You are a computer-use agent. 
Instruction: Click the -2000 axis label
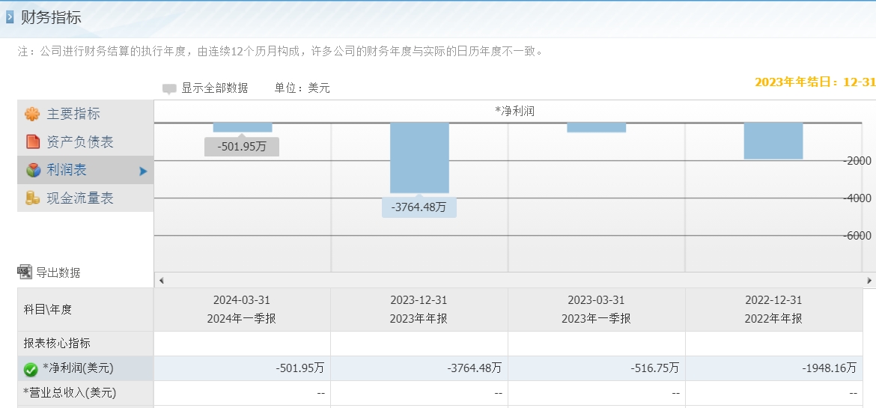[x=857, y=161]
